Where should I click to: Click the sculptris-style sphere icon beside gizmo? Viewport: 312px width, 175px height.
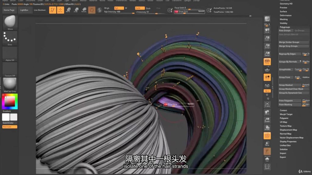point(100,10)
